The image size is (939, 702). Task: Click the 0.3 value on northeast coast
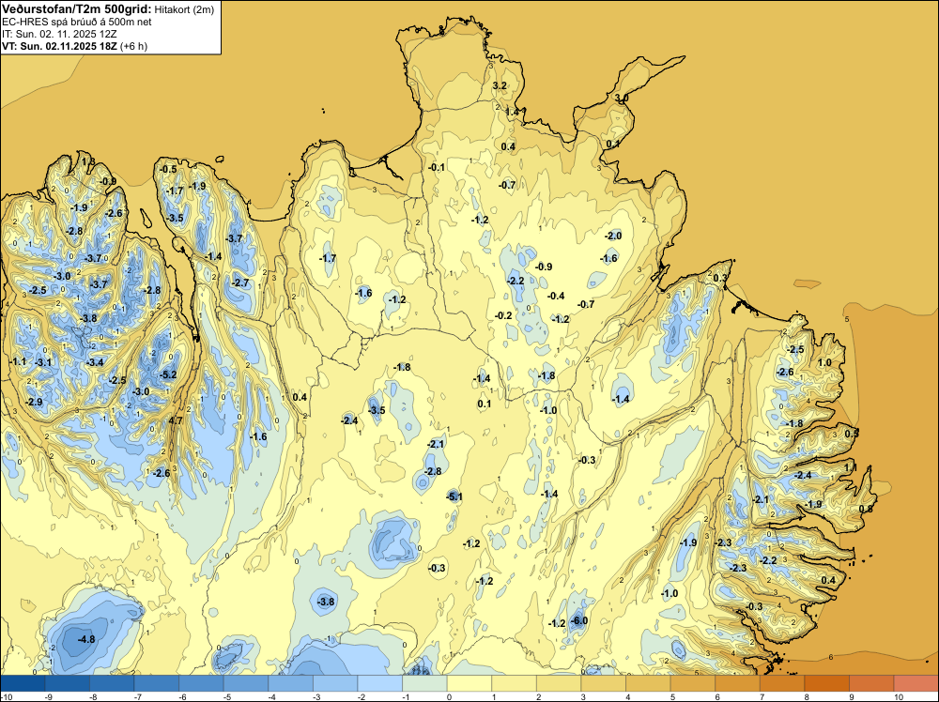pos(720,278)
